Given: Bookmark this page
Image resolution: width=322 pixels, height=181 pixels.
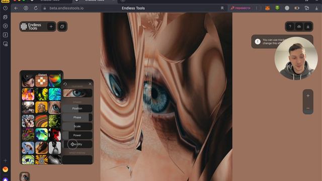Looking at the screenshot, I should 222,8.
